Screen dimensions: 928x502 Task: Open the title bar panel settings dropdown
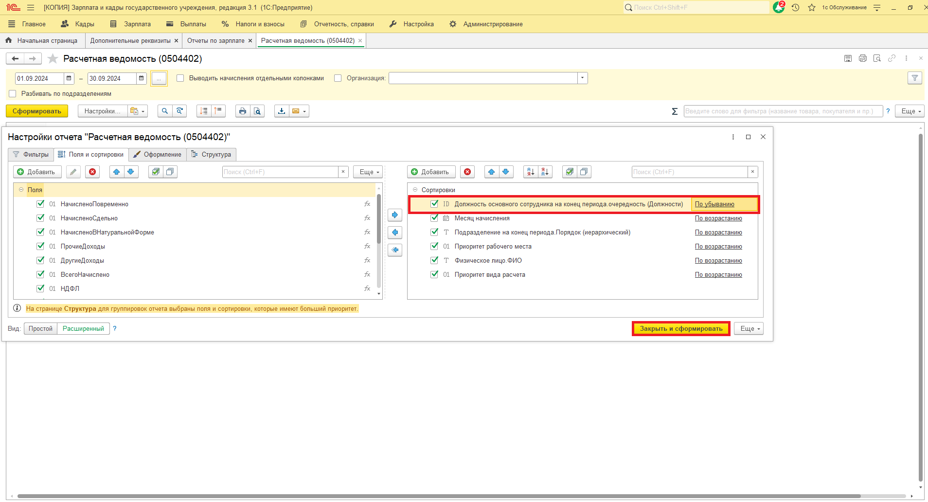[x=877, y=7]
